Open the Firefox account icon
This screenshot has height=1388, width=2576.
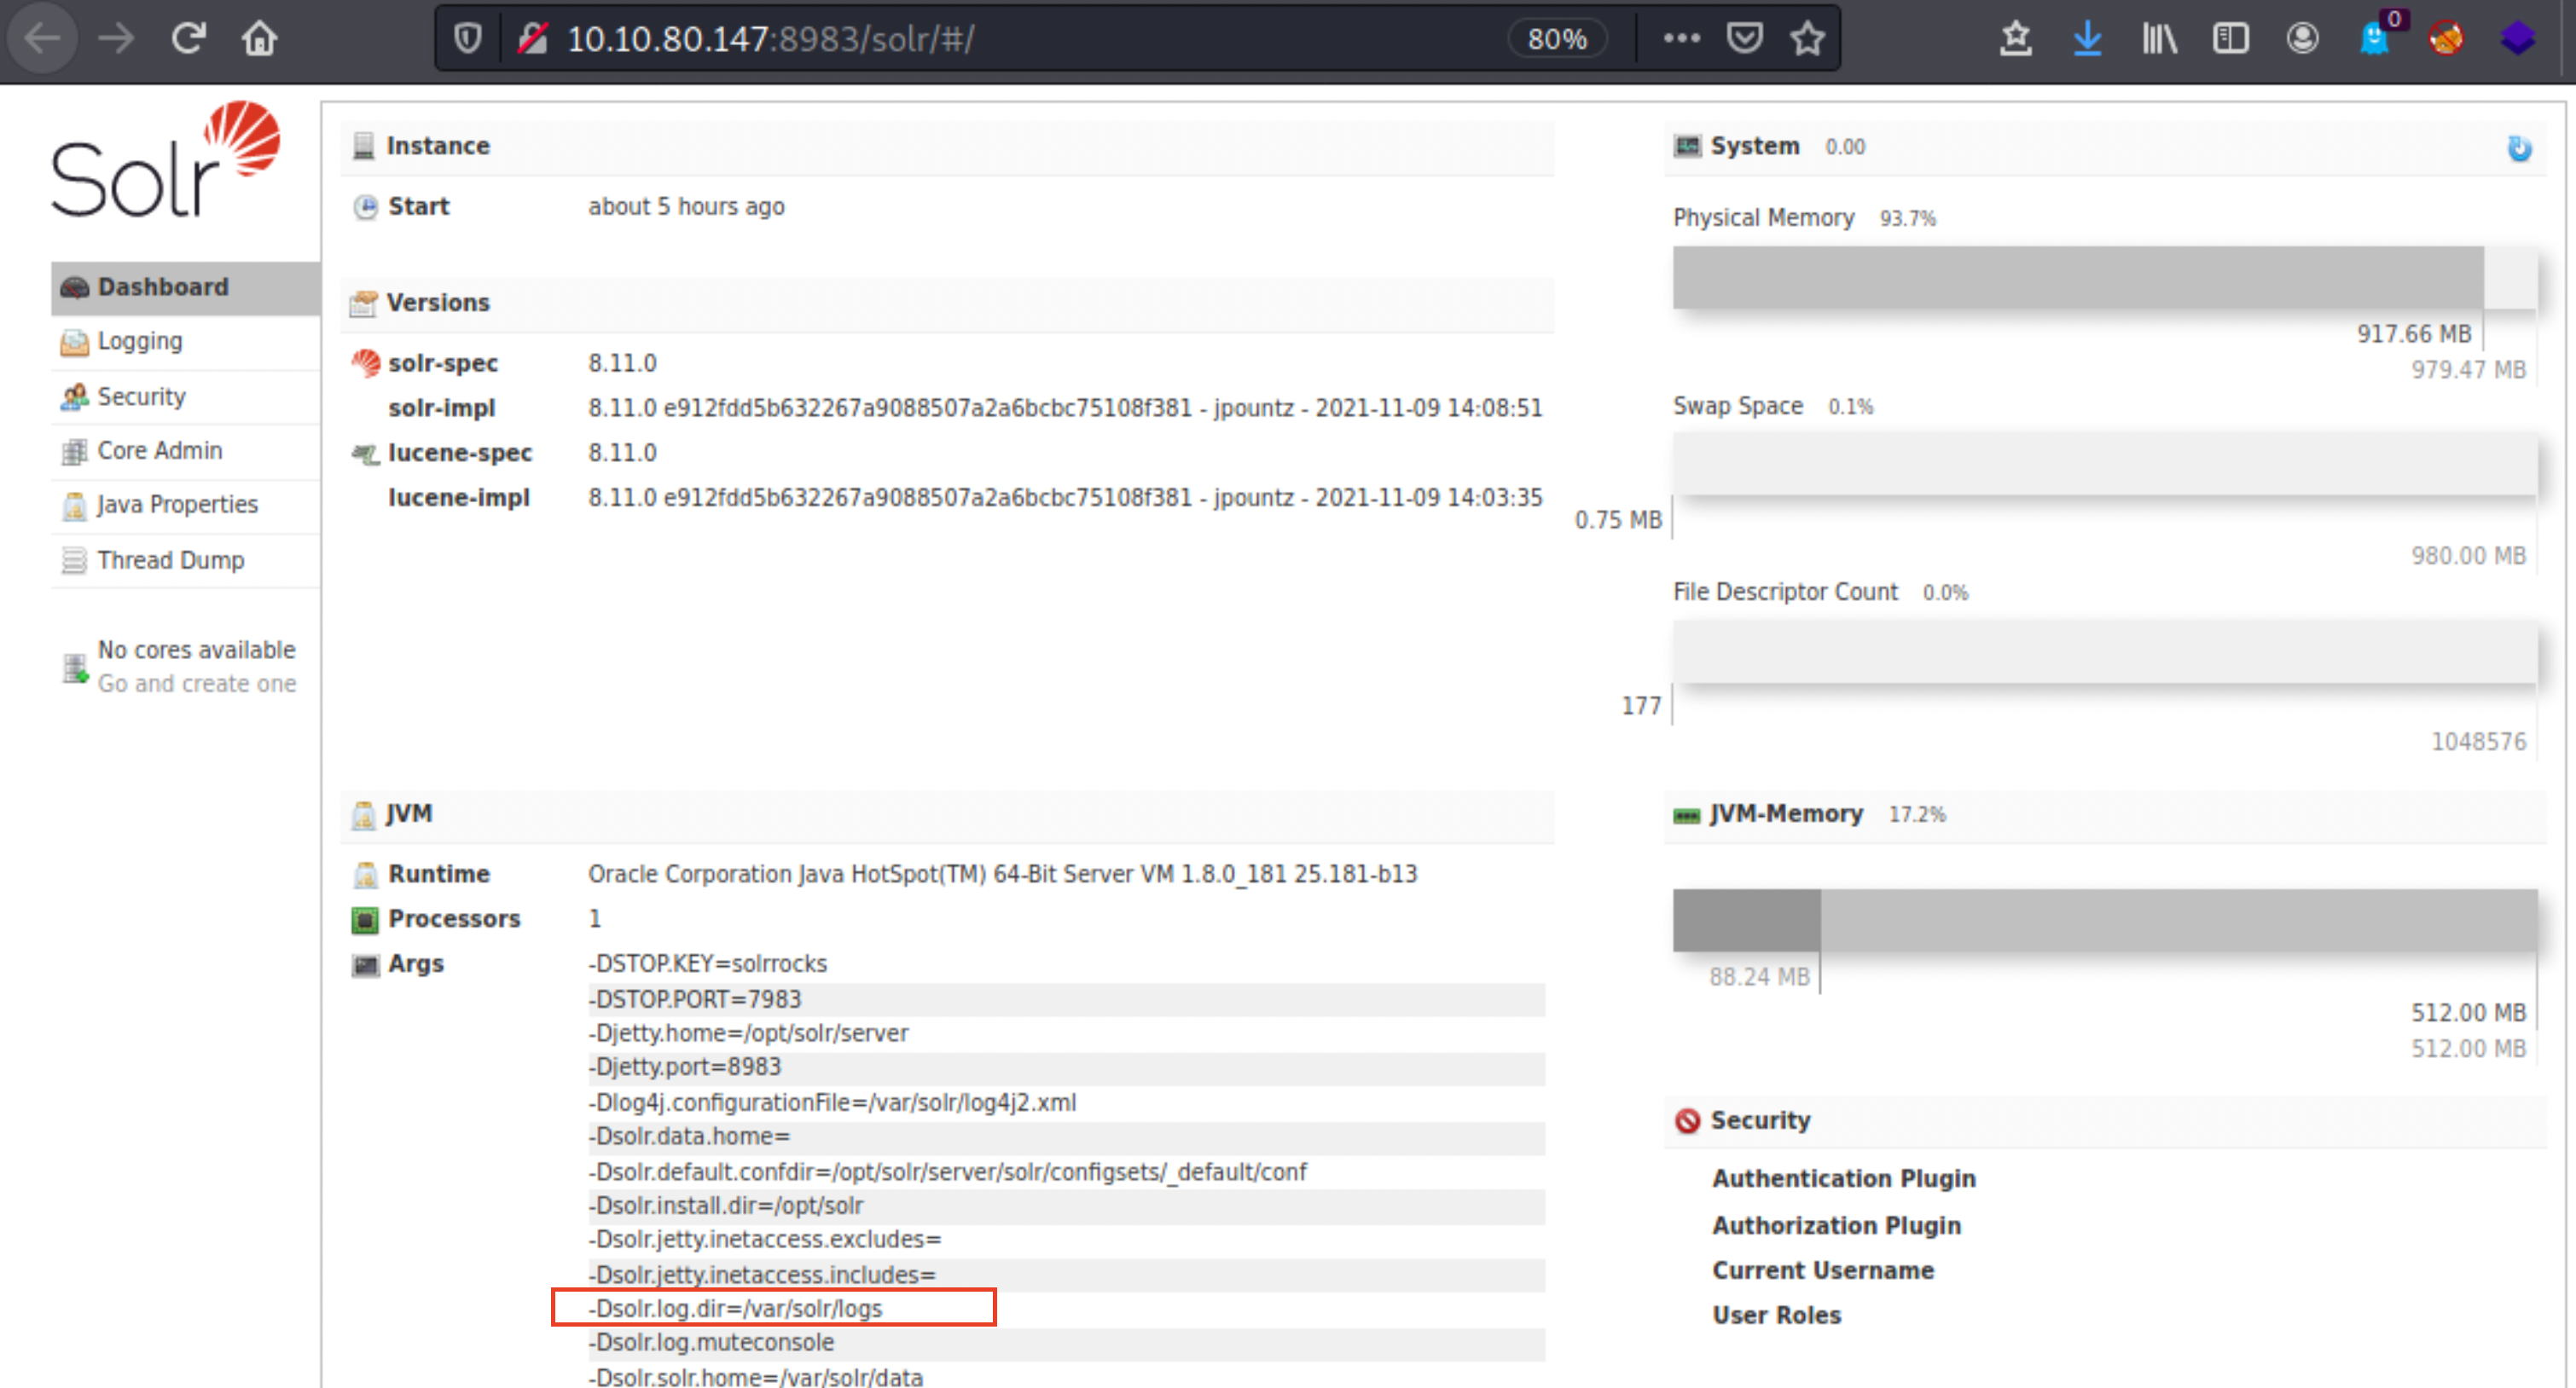pyautogui.click(x=2303, y=39)
